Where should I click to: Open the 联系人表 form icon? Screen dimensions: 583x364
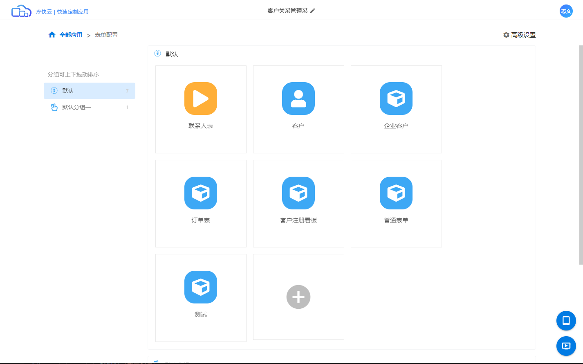point(201,99)
